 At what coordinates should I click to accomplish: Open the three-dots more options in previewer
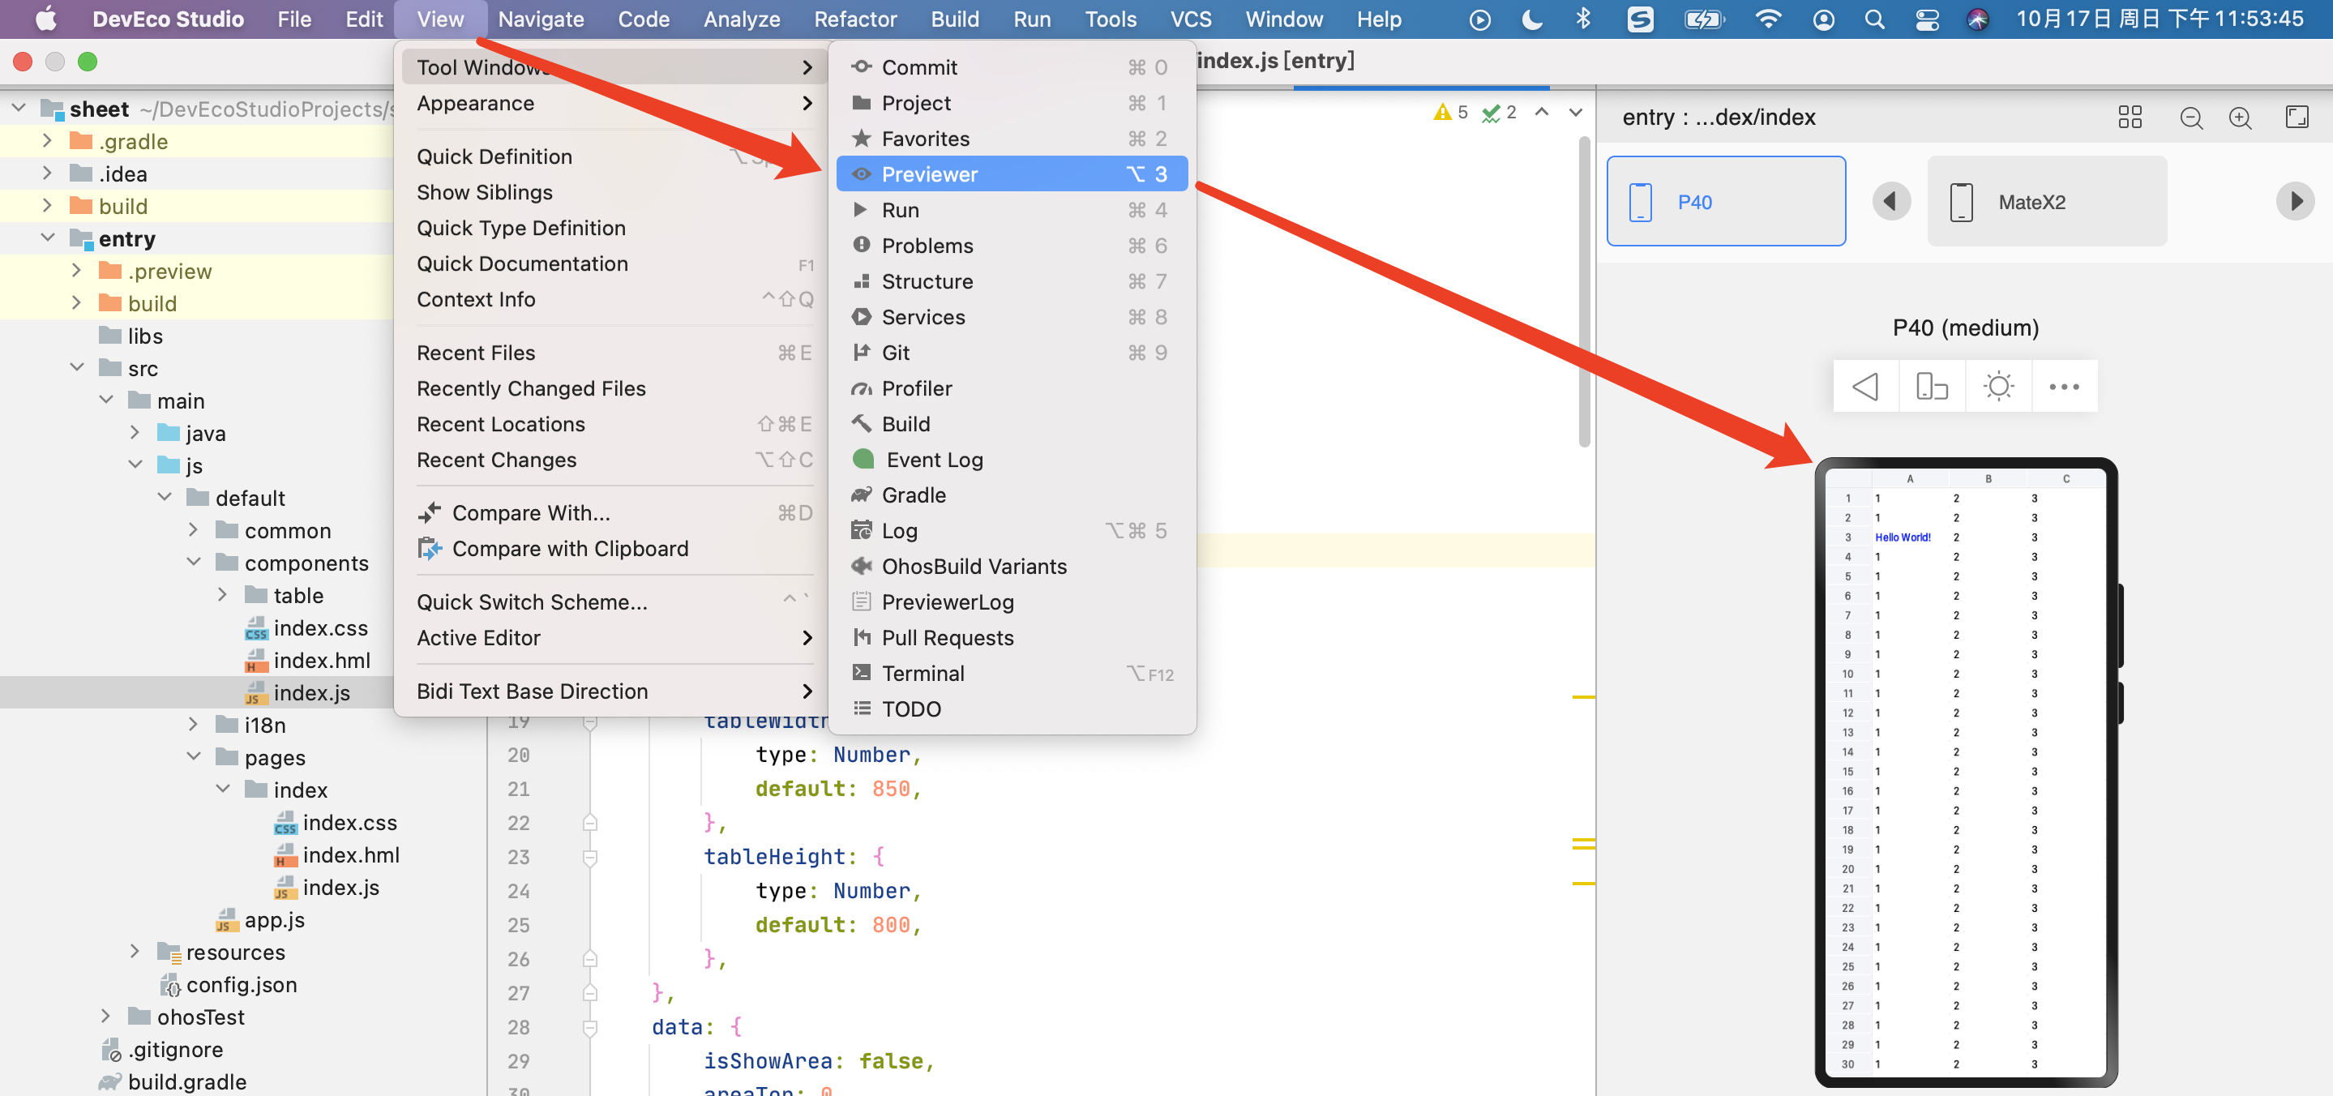tap(2063, 387)
